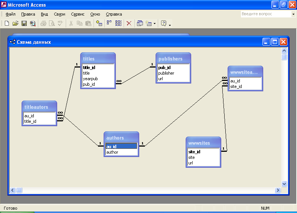Select highlighted au_id field in authors table

click(121, 147)
